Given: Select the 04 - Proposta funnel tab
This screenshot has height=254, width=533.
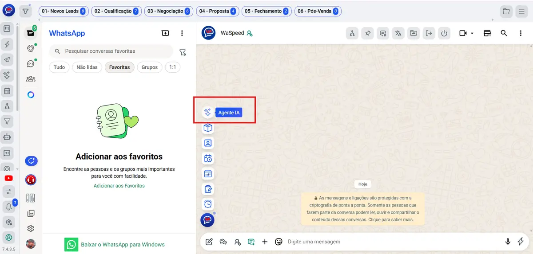Looking at the screenshot, I should [217, 11].
